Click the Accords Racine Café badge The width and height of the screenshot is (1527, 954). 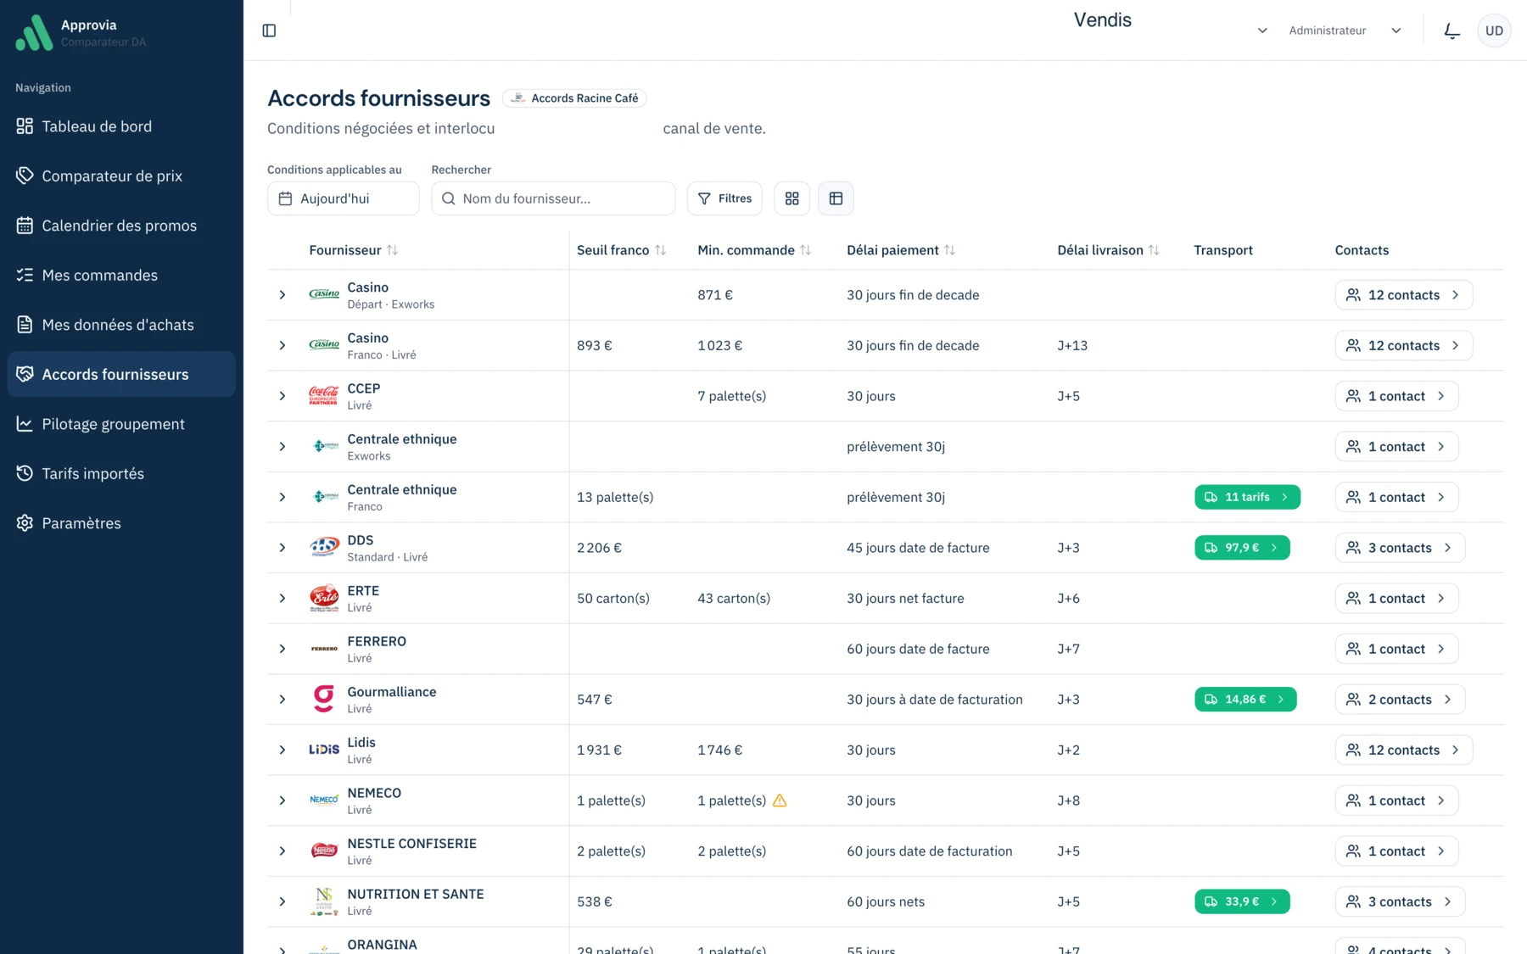(x=574, y=98)
